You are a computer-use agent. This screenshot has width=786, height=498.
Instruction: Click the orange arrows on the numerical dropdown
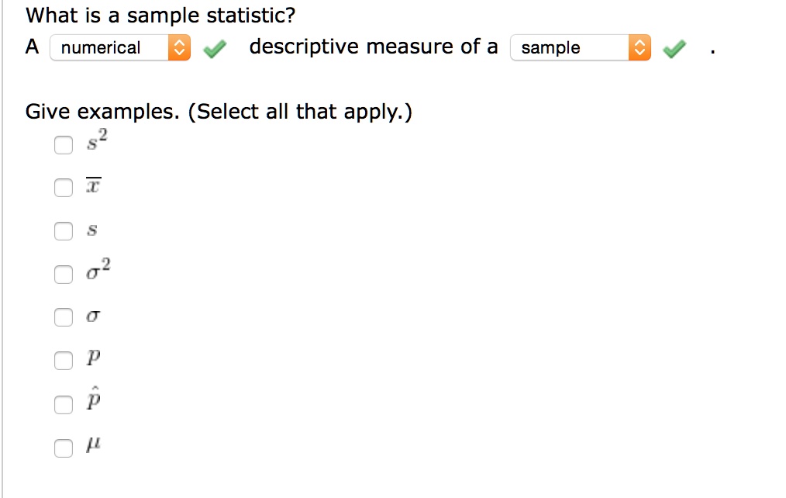(179, 48)
